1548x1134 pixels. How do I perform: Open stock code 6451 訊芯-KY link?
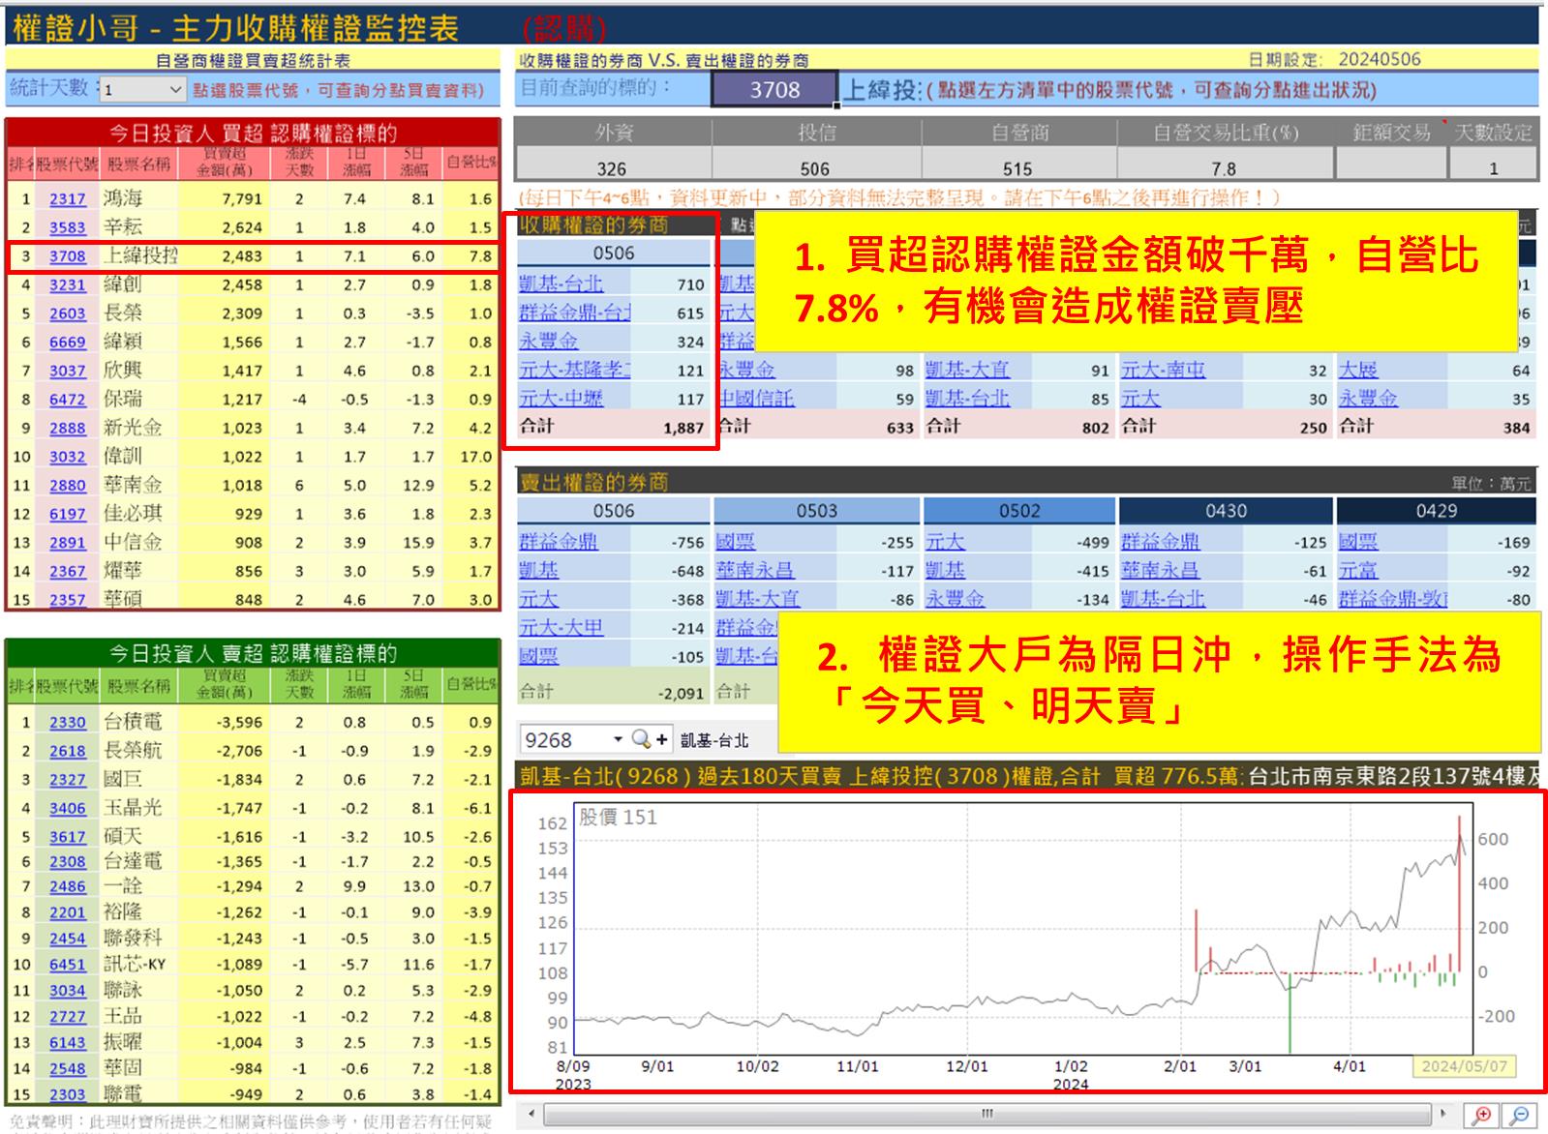(68, 965)
